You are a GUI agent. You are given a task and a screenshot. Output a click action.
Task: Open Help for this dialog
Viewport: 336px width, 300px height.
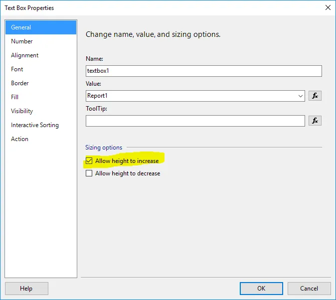[26, 289]
